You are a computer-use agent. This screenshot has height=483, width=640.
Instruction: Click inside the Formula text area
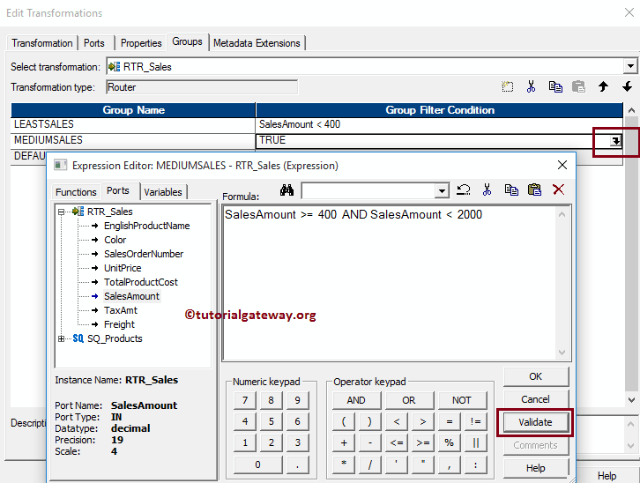click(x=390, y=284)
